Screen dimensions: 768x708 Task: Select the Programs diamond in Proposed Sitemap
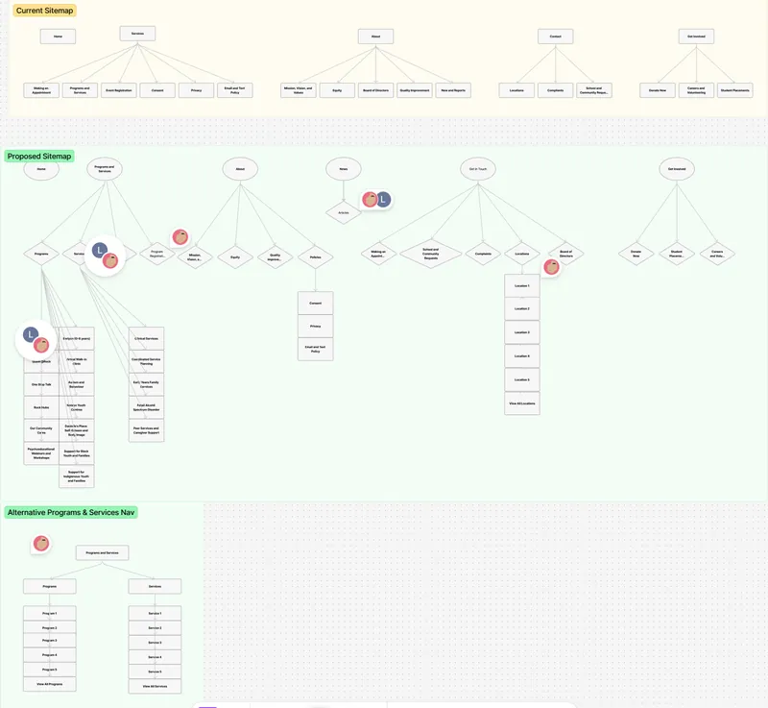41,254
